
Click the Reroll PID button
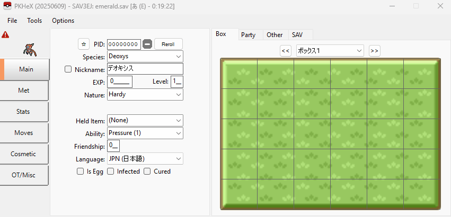(168, 44)
